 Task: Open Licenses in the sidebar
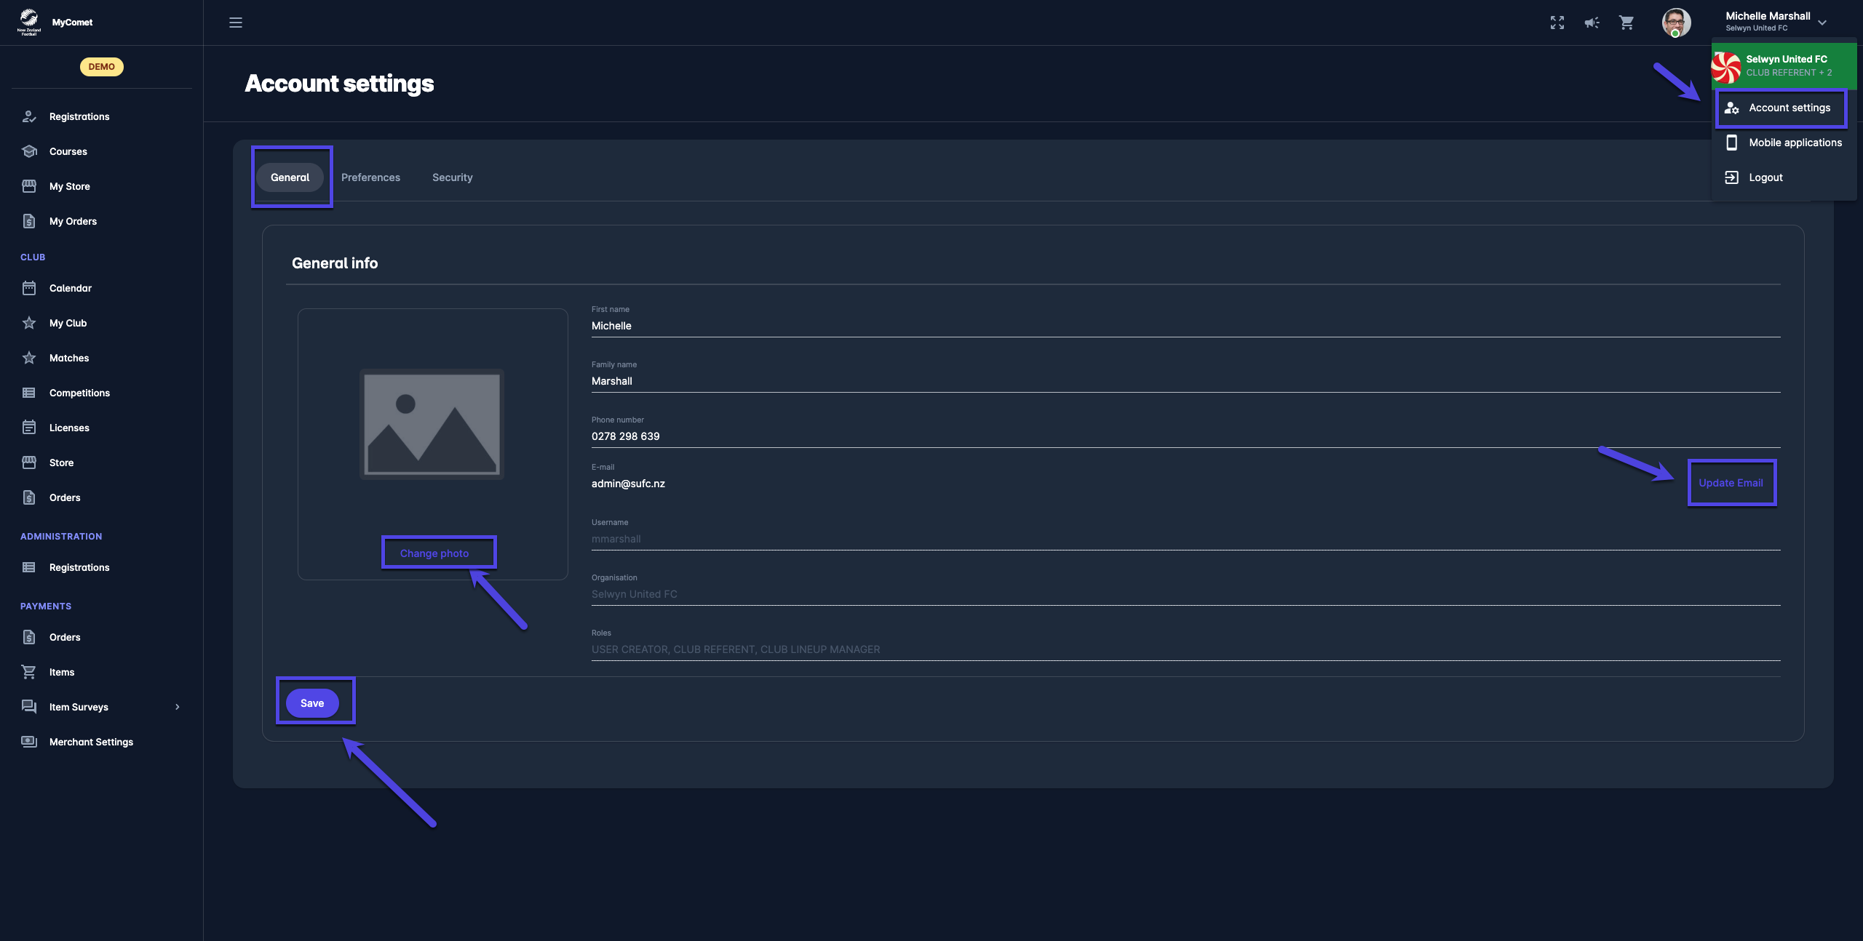click(69, 428)
